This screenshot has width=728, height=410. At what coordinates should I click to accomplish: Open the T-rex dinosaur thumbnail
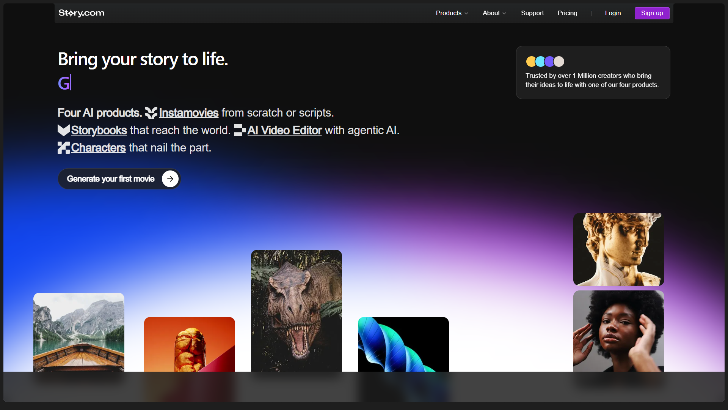(297, 311)
